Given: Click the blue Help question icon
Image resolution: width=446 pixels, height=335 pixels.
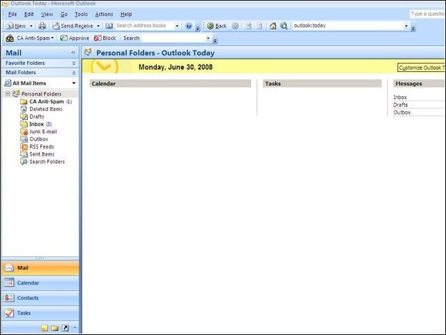Looking at the screenshot, I should coord(189,26).
